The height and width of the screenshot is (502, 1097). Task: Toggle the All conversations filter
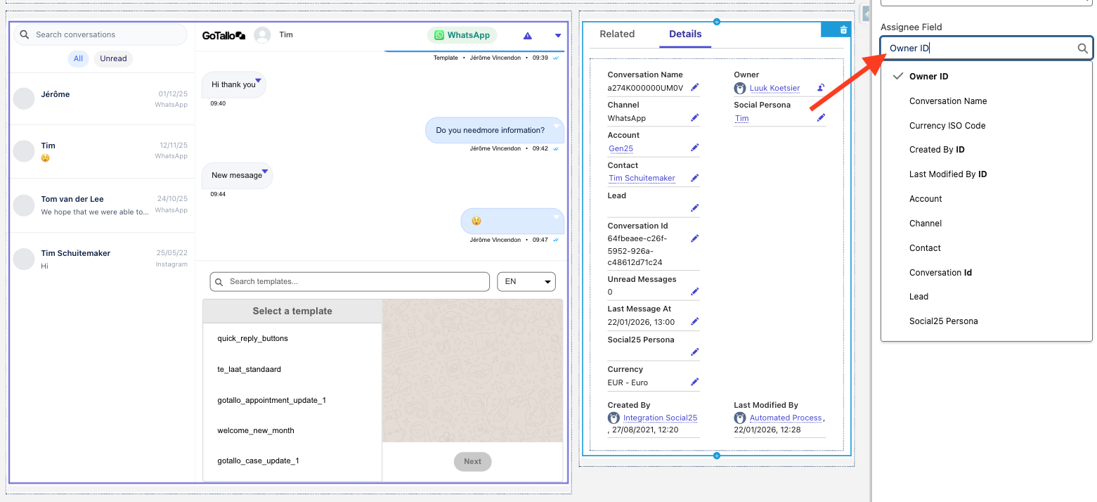coord(78,58)
